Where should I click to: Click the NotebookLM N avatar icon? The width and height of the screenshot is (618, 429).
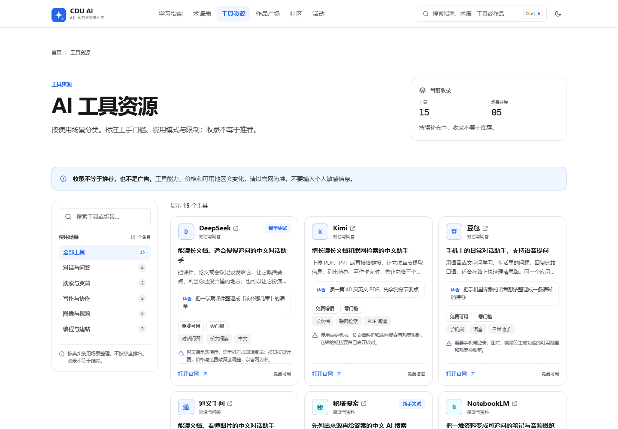[454, 407]
